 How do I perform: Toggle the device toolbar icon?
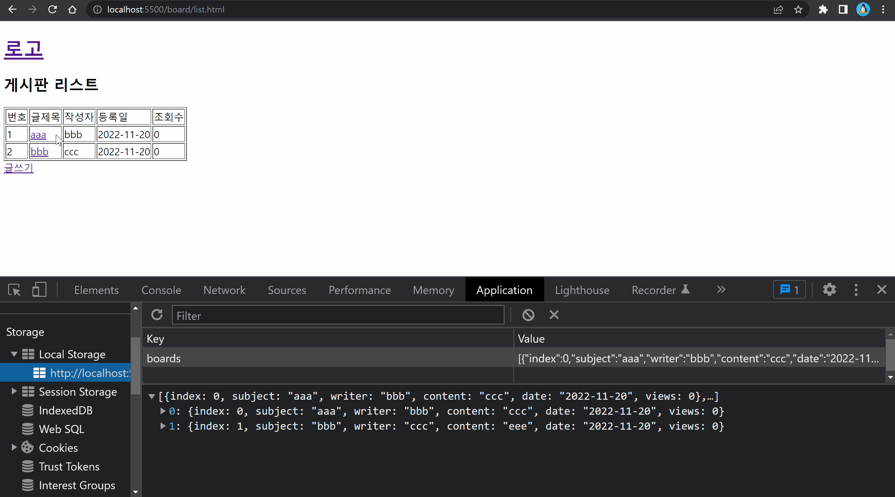pyautogui.click(x=39, y=290)
